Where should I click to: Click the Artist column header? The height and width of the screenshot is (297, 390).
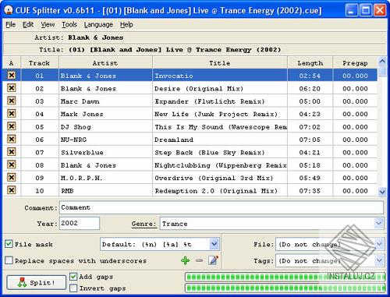pyautogui.click(x=105, y=63)
